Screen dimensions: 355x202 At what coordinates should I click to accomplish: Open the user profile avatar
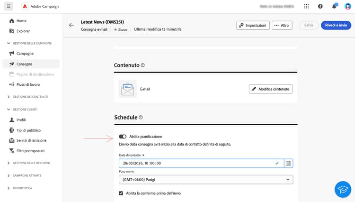[x=348, y=6]
